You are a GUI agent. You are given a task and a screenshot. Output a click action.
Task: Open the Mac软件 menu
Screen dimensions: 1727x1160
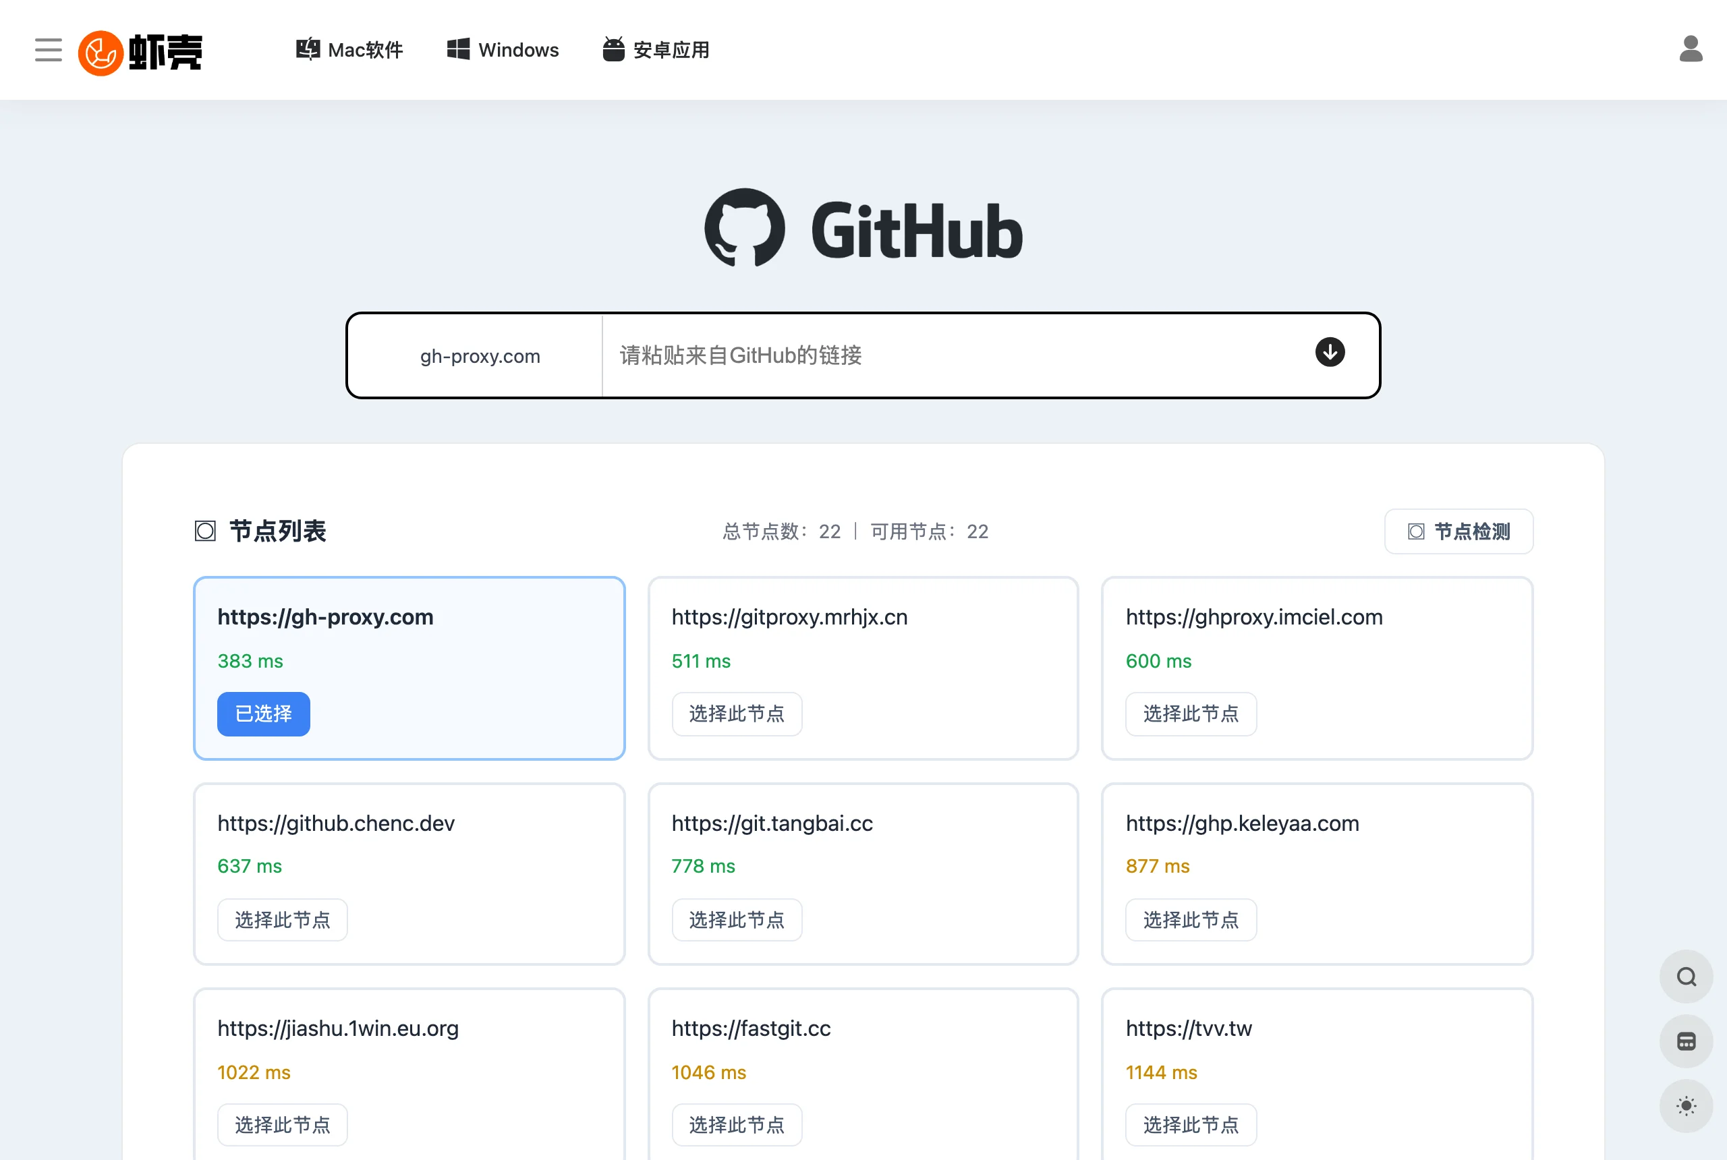349,49
